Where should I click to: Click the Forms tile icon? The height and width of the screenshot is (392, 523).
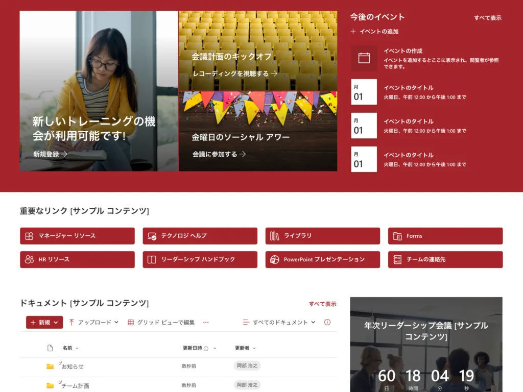(x=397, y=236)
